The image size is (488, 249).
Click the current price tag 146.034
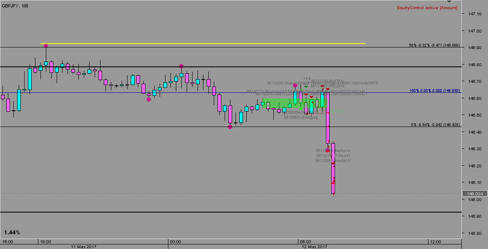click(x=475, y=193)
